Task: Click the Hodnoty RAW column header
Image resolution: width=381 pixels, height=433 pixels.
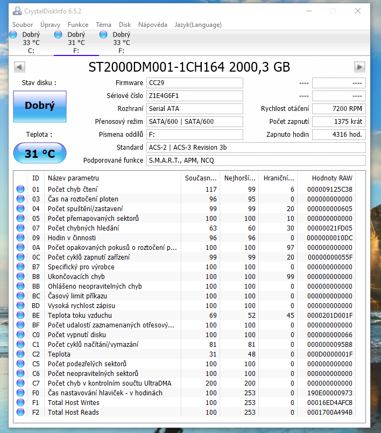Action: [326, 178]
